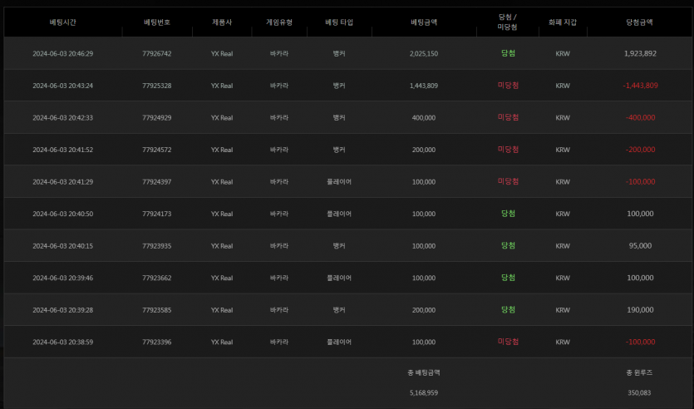The image size is (694, 409).
Task: Click 뱅커 bet type in row 77924572
Action: pyautogui.click(x=339, y=150)
